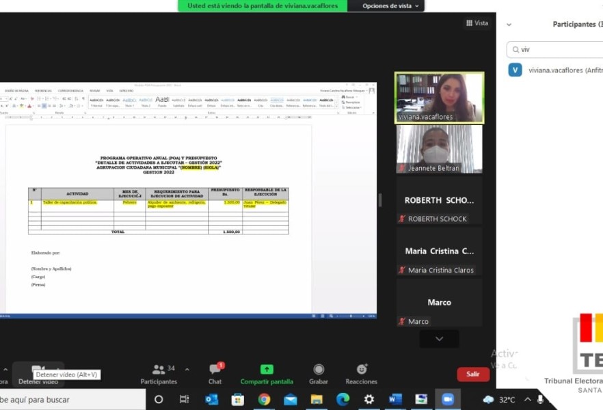The height and width of the screenshot is (410, 603).
Task: Open the Reacciones emoji menu
Action: [x=362, y=370]
